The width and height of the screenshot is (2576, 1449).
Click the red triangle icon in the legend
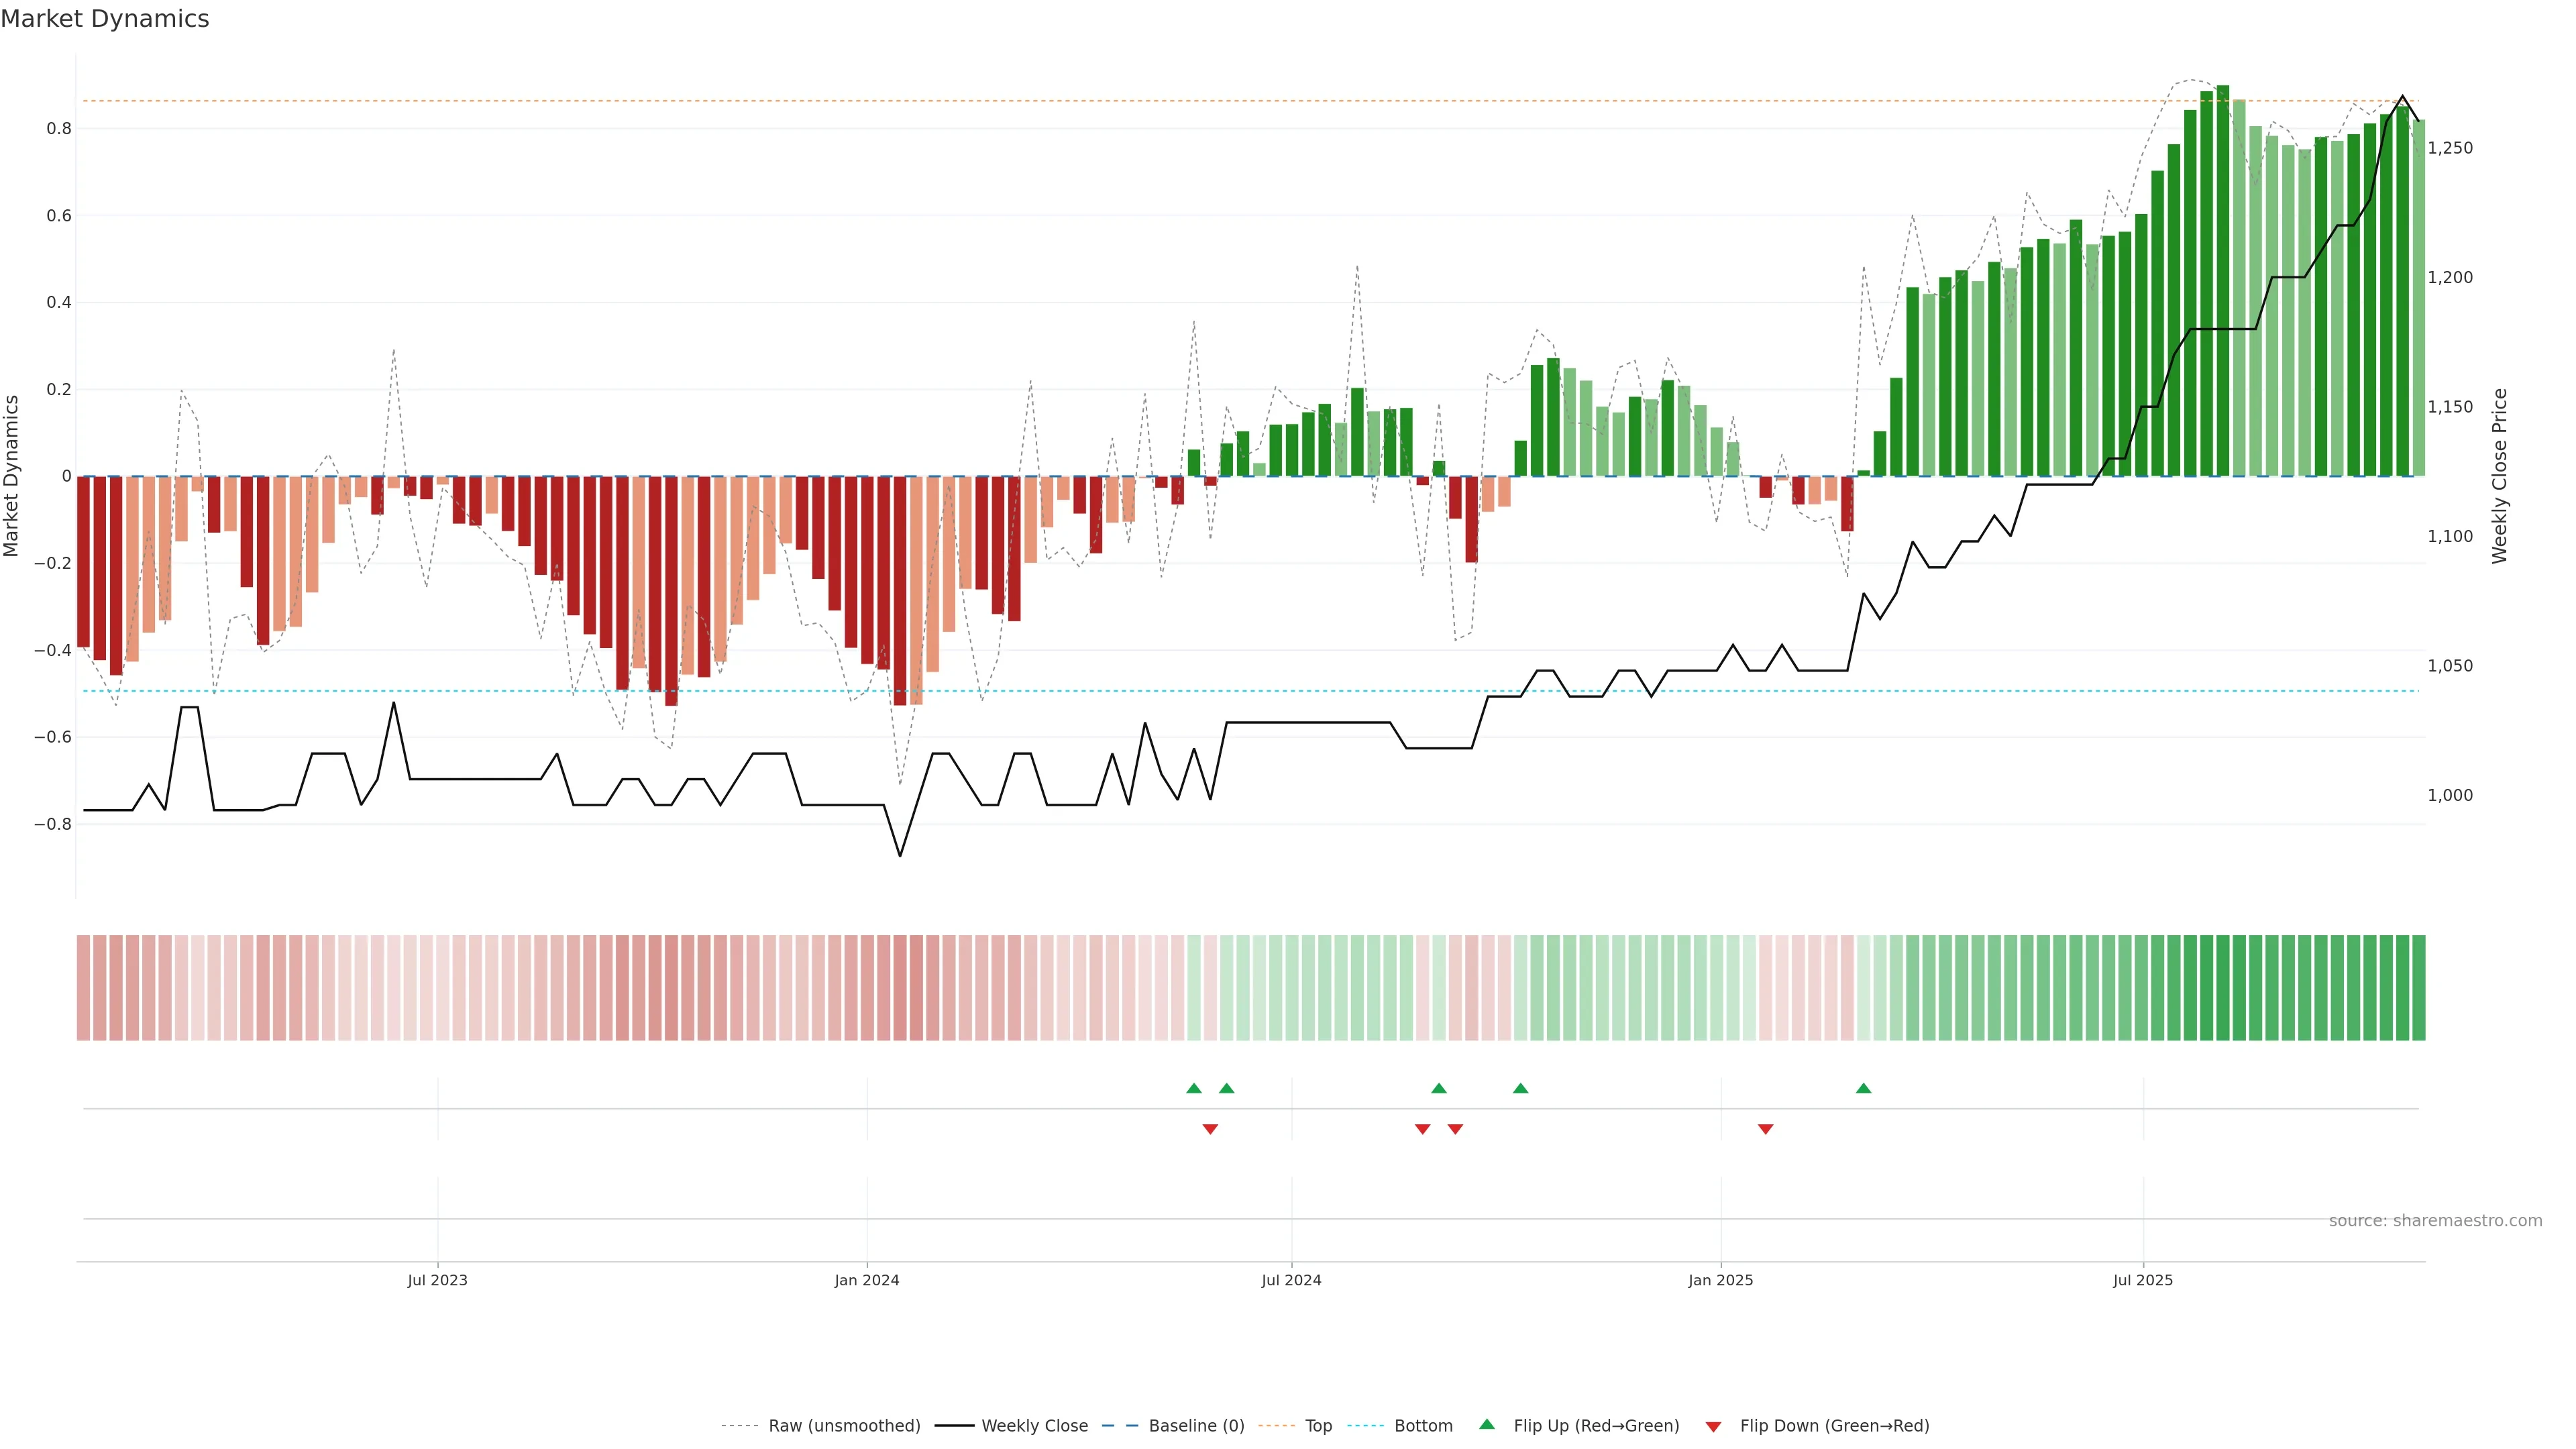click(1713, 1427)
